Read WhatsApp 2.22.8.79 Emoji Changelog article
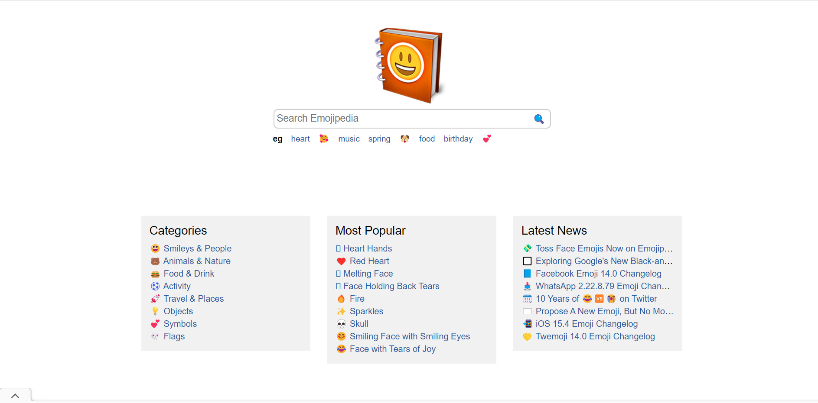Screen dimensions: 818x403 click(603, 286)
